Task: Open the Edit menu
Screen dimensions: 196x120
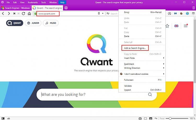Action: pyautogui.click(x=15, y=2)
